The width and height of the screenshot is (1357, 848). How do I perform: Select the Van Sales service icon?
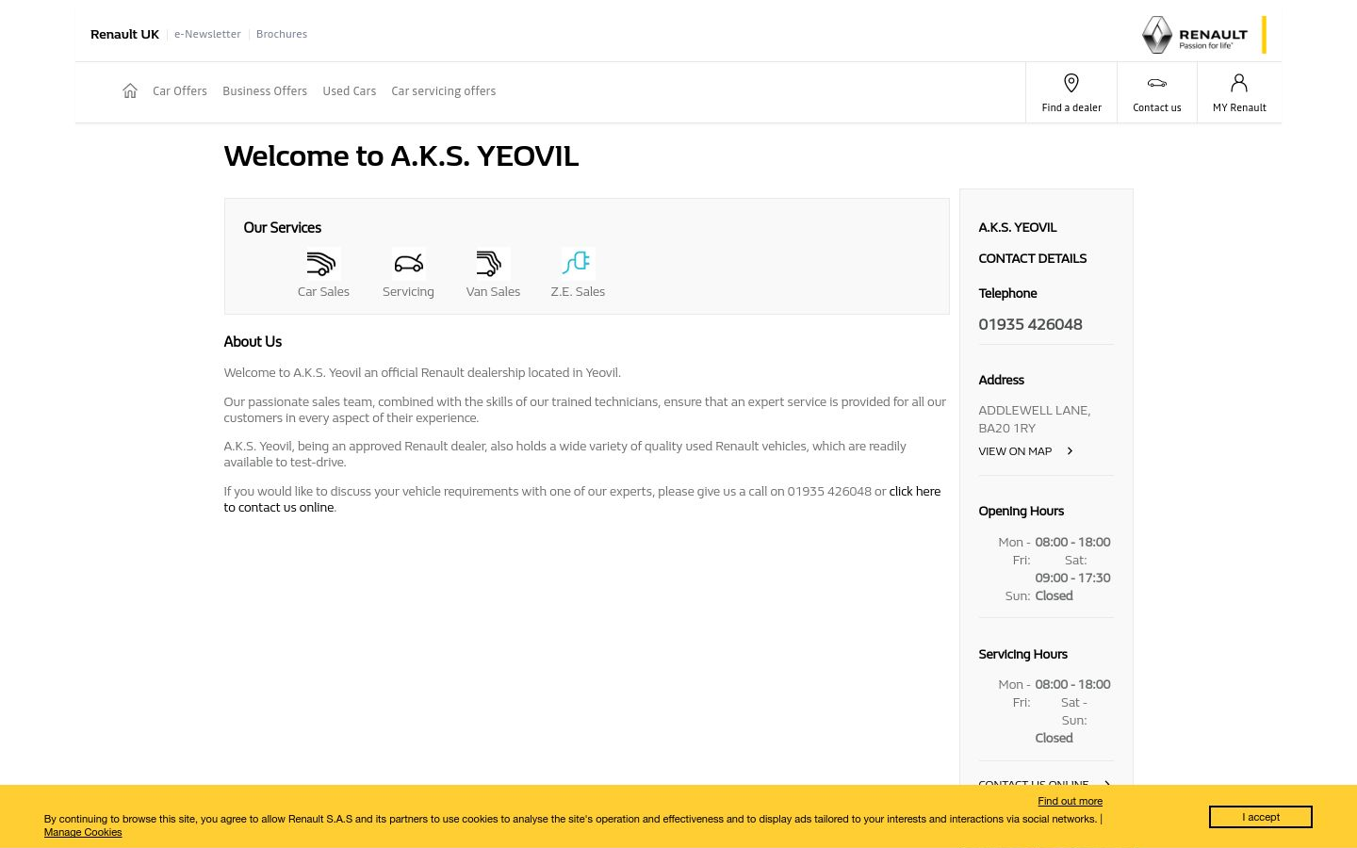[493, 263]
